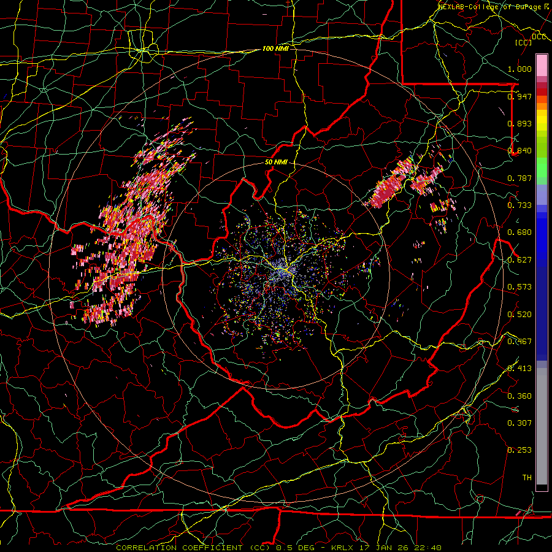Select the 0.467 legend value

pyautogui.click(x=519, y=342)
